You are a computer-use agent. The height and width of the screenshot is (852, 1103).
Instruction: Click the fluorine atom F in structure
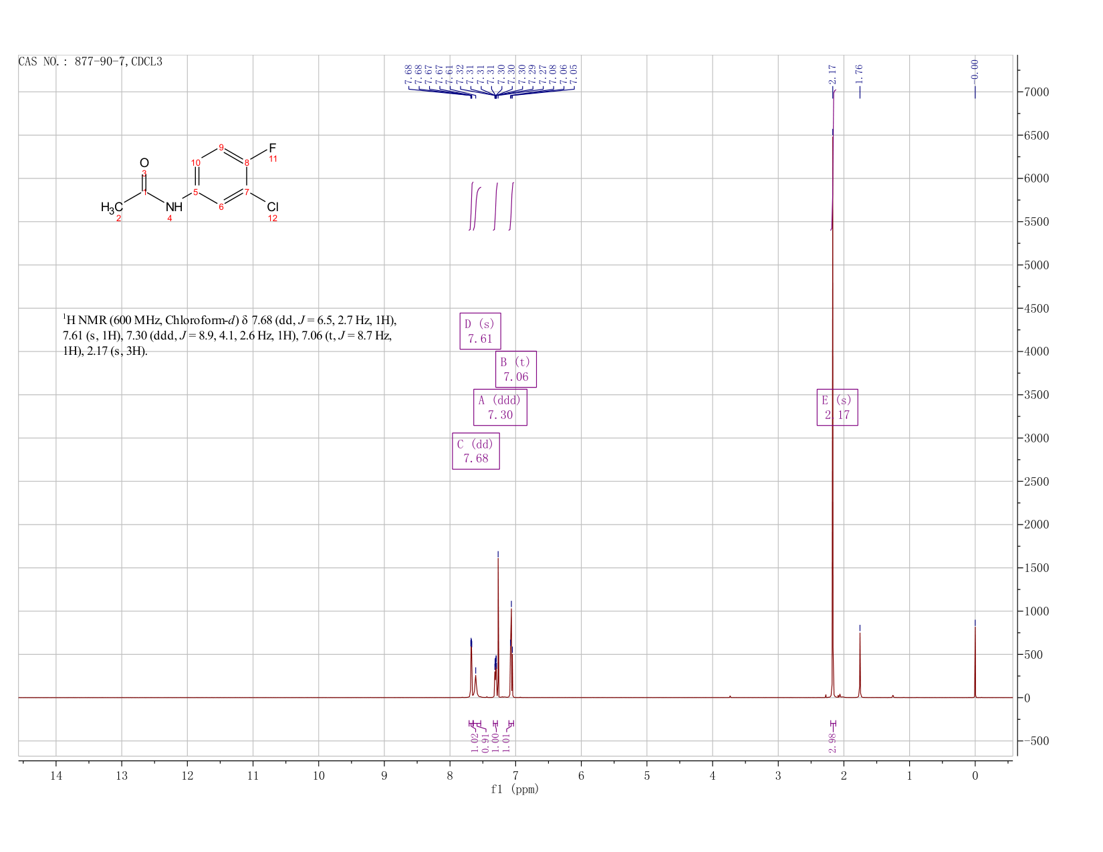272,147
